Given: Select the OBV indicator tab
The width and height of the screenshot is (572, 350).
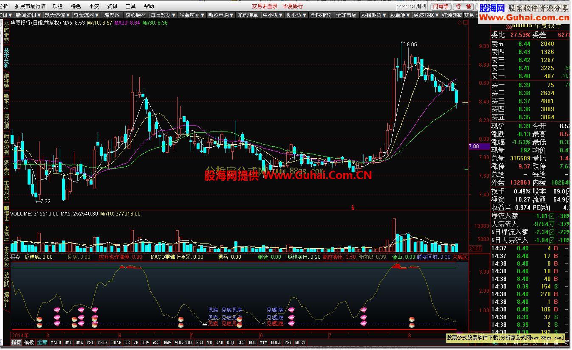Looking at the screenshot, I should (x=146, y=342).
